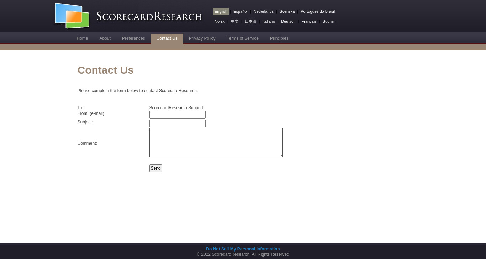
Task: Click into the Subject input field
Action: coord(178,123)
